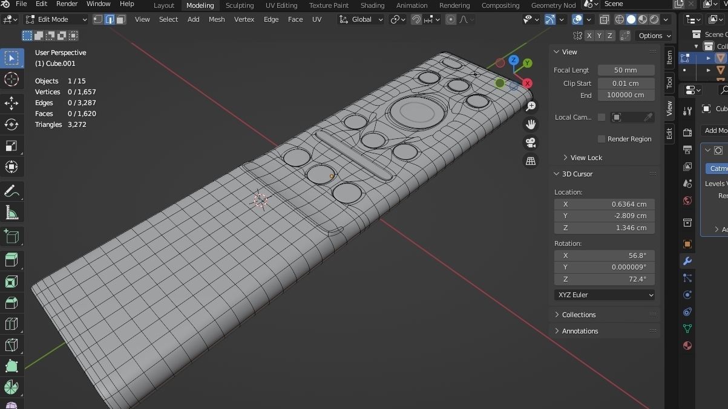Select the Rotate tool in the toolbar
The width and height of the screenshot is (728, 409).
point(11,124)
